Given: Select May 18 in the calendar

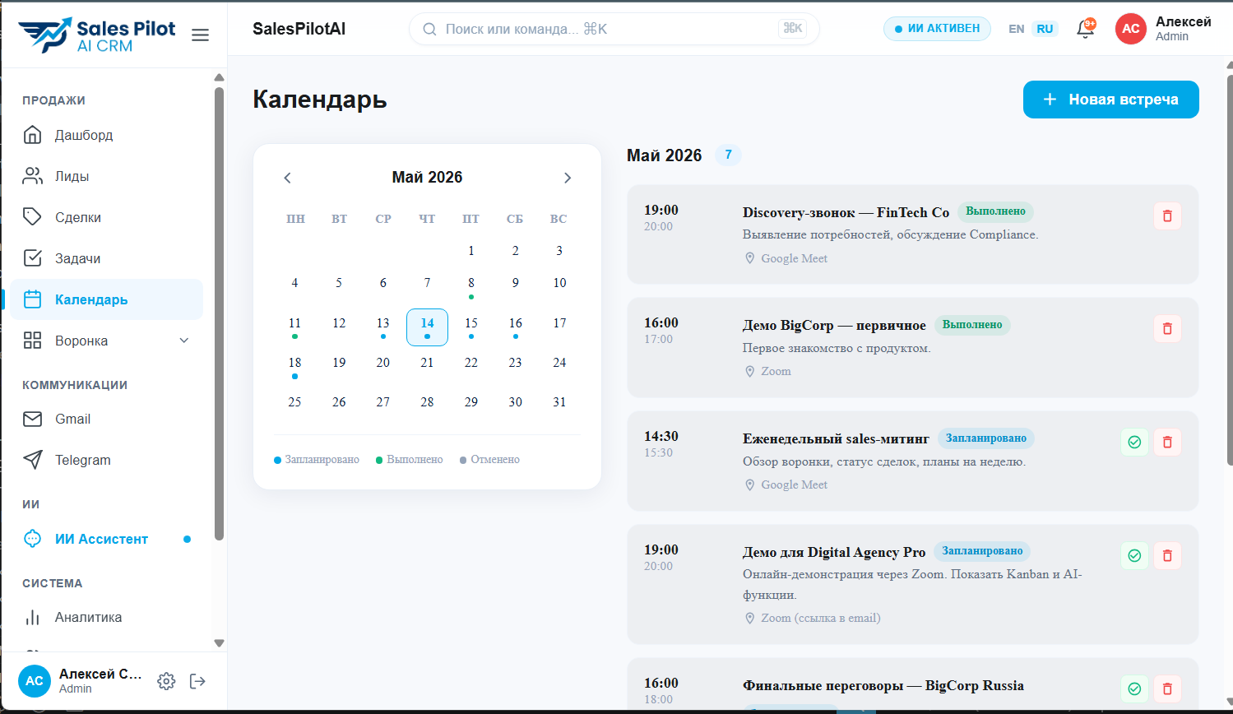Looking at the screenshot, I should pos(294,367).
